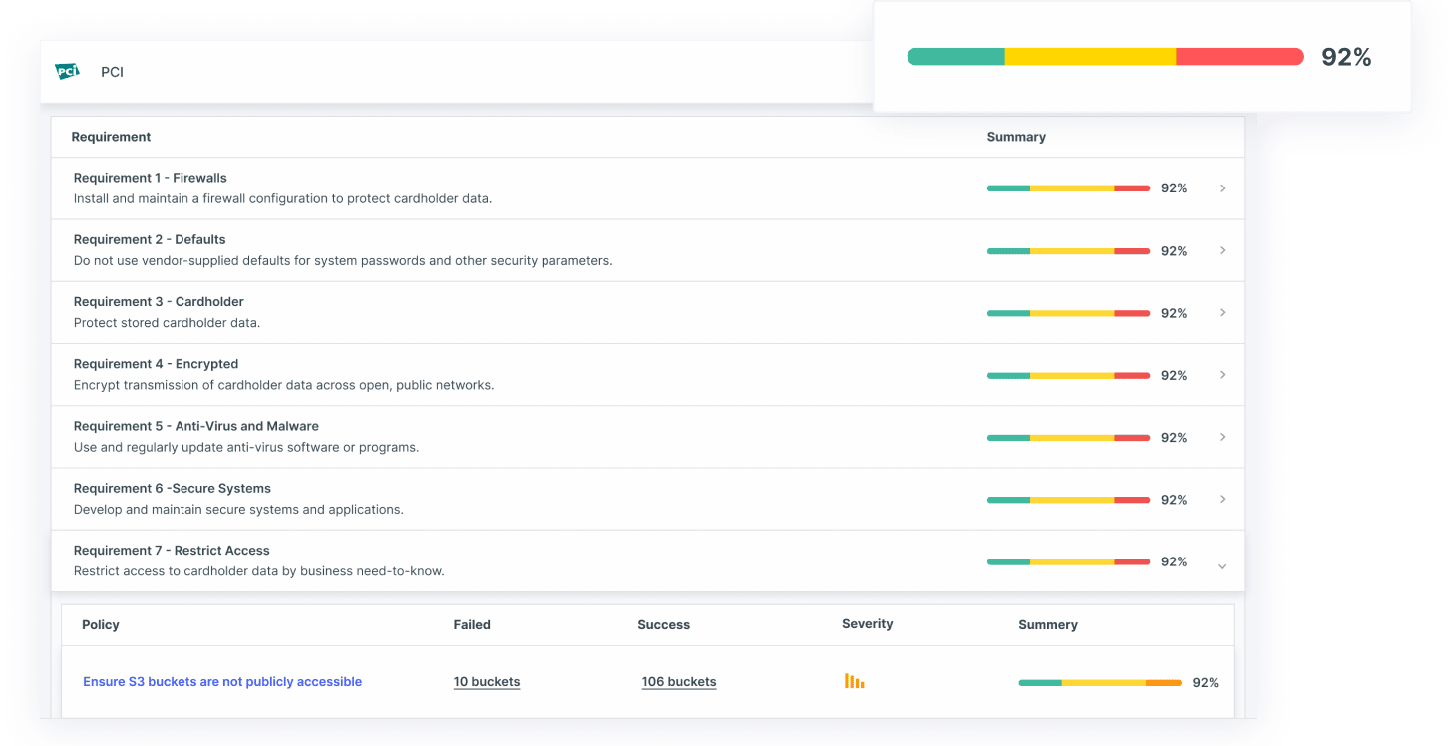
Task: Select the Requirement 4 - Encrypted title
Action: click(157, 364)
